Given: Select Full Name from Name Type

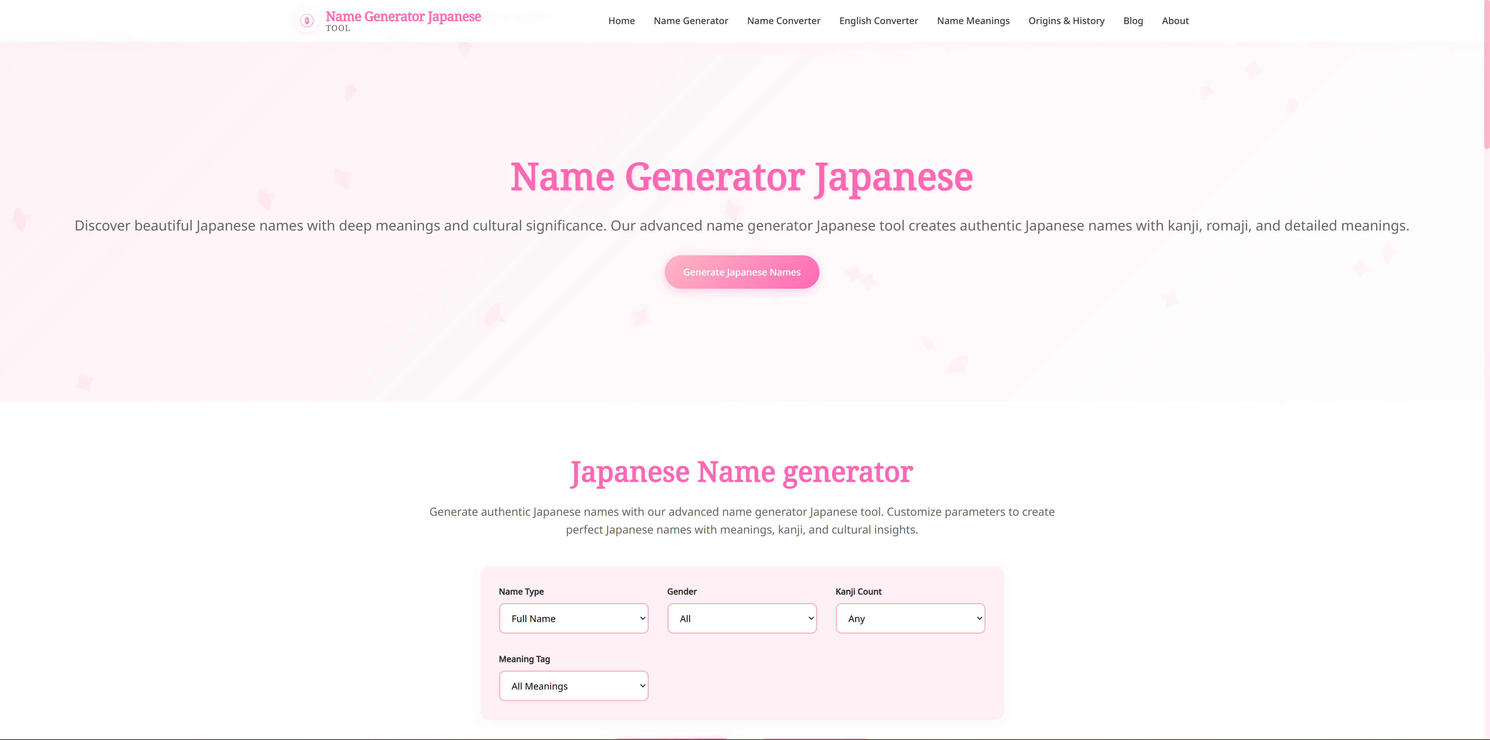Looking at the screenshot, I should pos(573,618).
